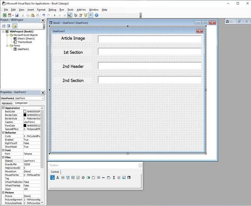Collapse the Font property category
251x206 pixels.
[3, 150]
